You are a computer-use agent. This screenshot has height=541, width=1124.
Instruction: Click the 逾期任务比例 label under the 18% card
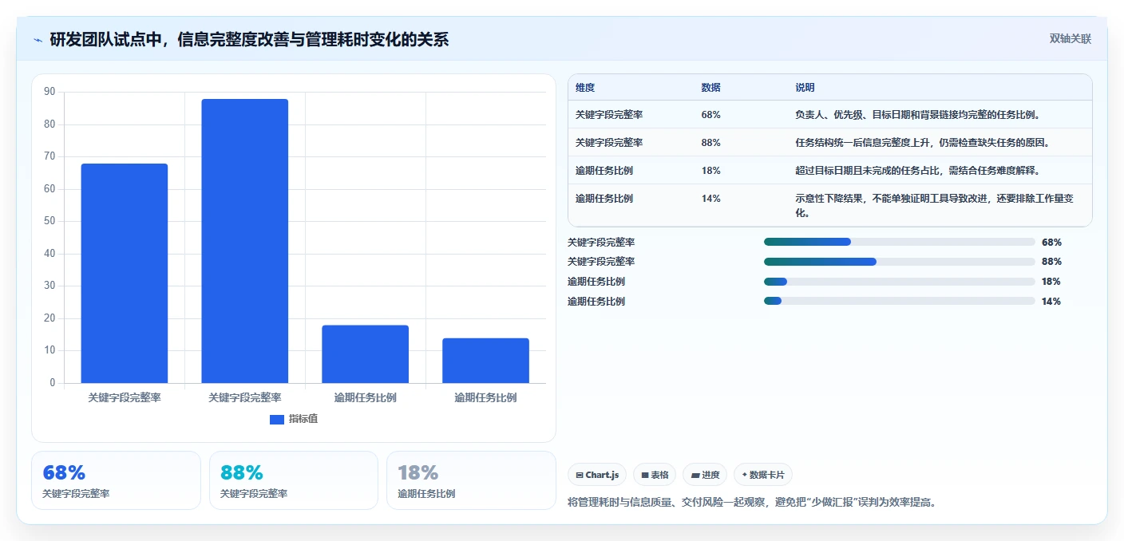tap(426, 494)
